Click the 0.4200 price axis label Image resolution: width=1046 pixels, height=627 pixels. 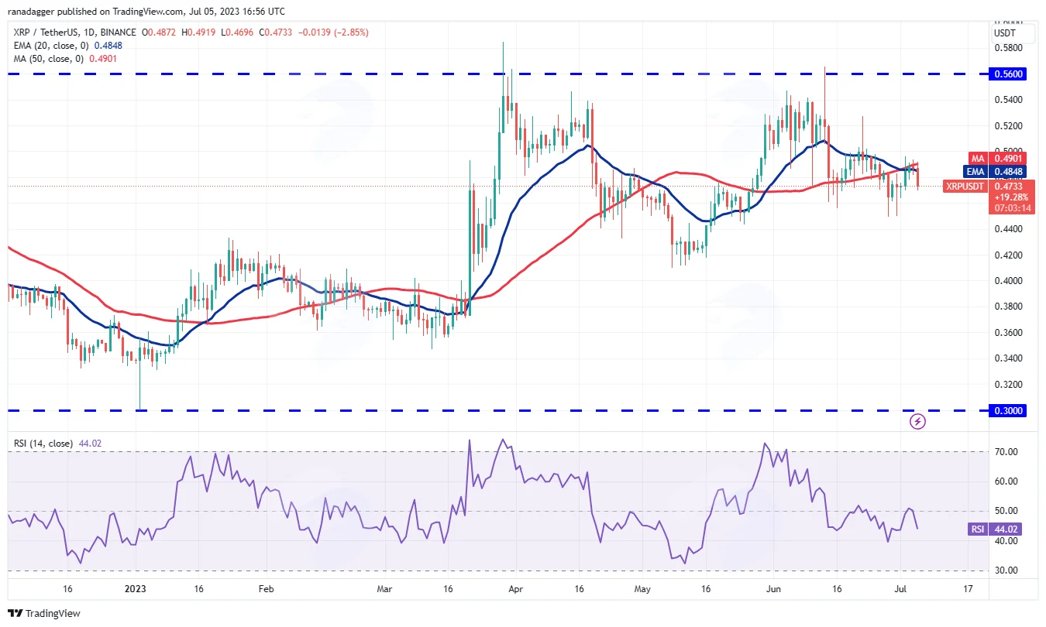1006,255
